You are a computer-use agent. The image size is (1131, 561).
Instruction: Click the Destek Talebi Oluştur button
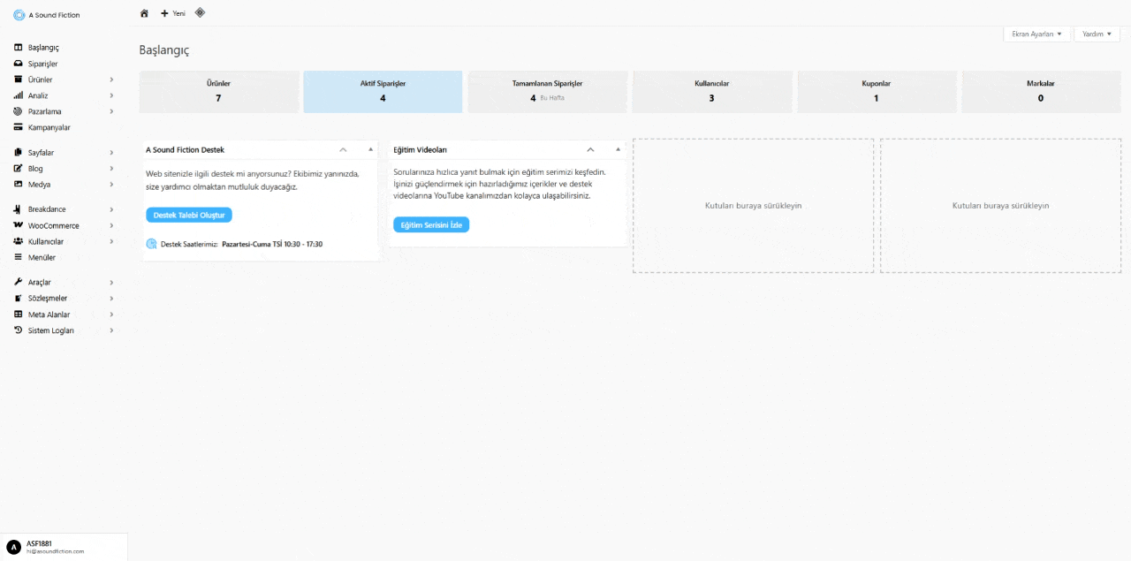[x=189, y=215]
